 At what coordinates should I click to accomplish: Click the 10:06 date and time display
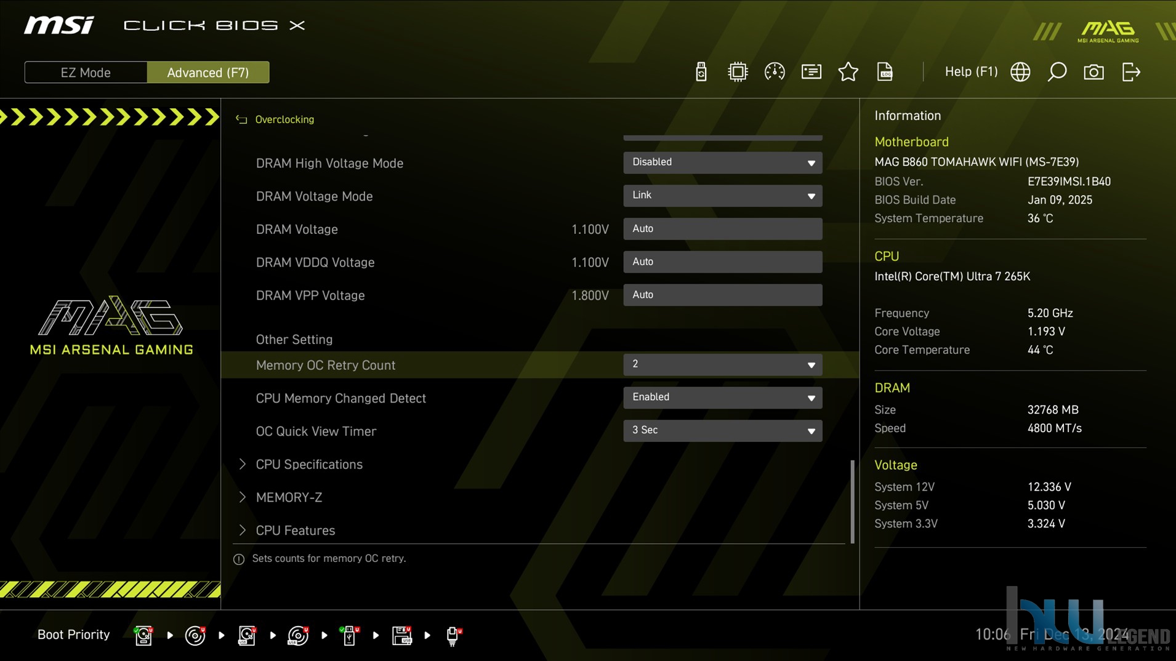(x=1052, y=635)
